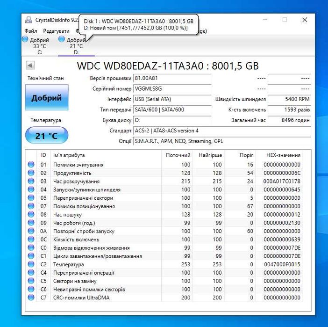Select the Перепризначені сектори attribute name

[x=83, y=198]
